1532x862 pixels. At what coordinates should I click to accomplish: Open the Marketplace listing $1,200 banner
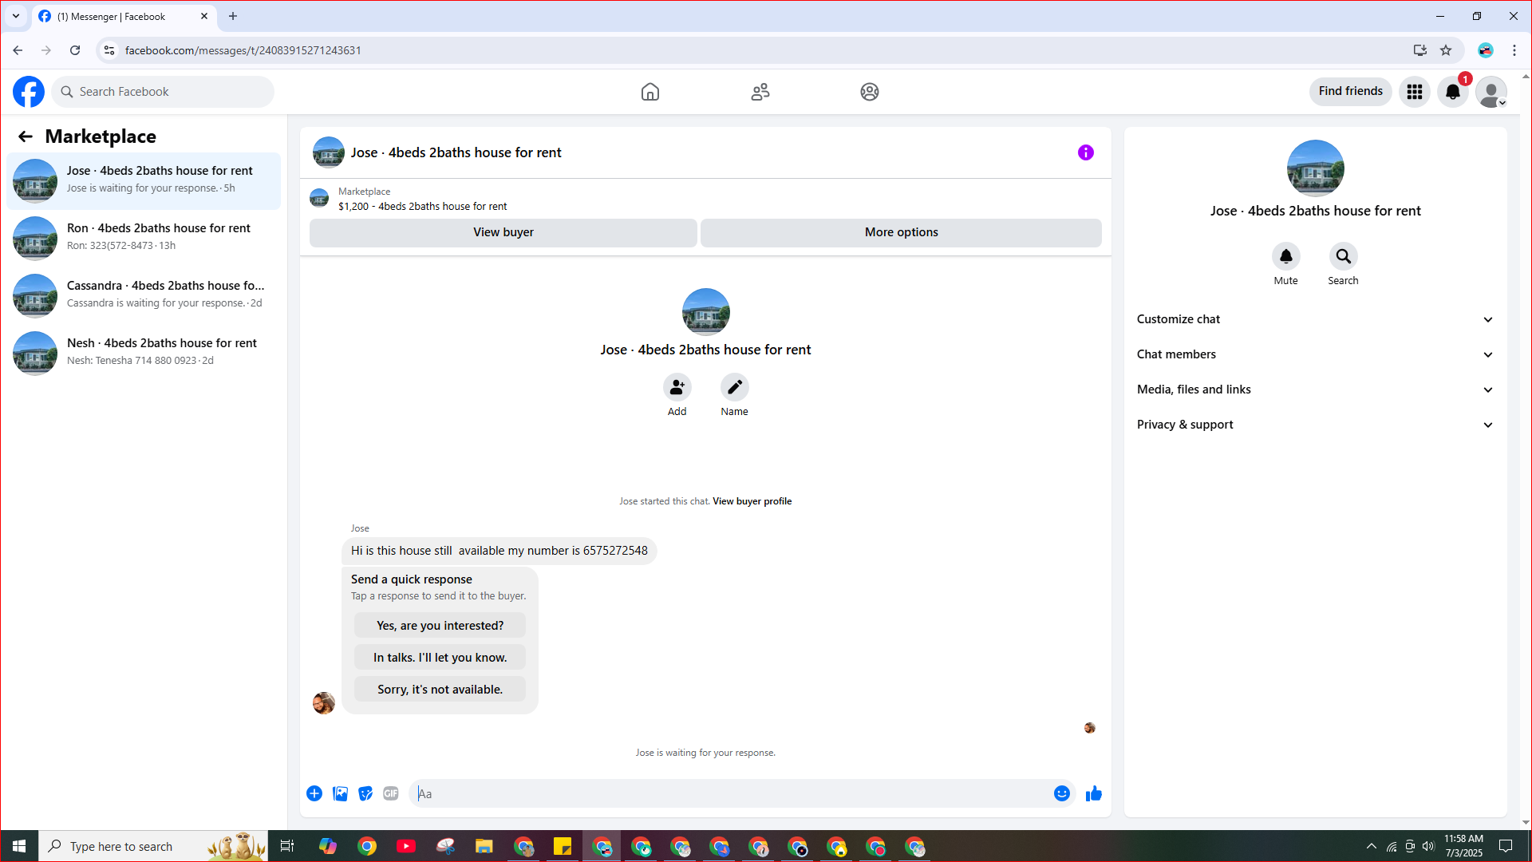point(705,199)
